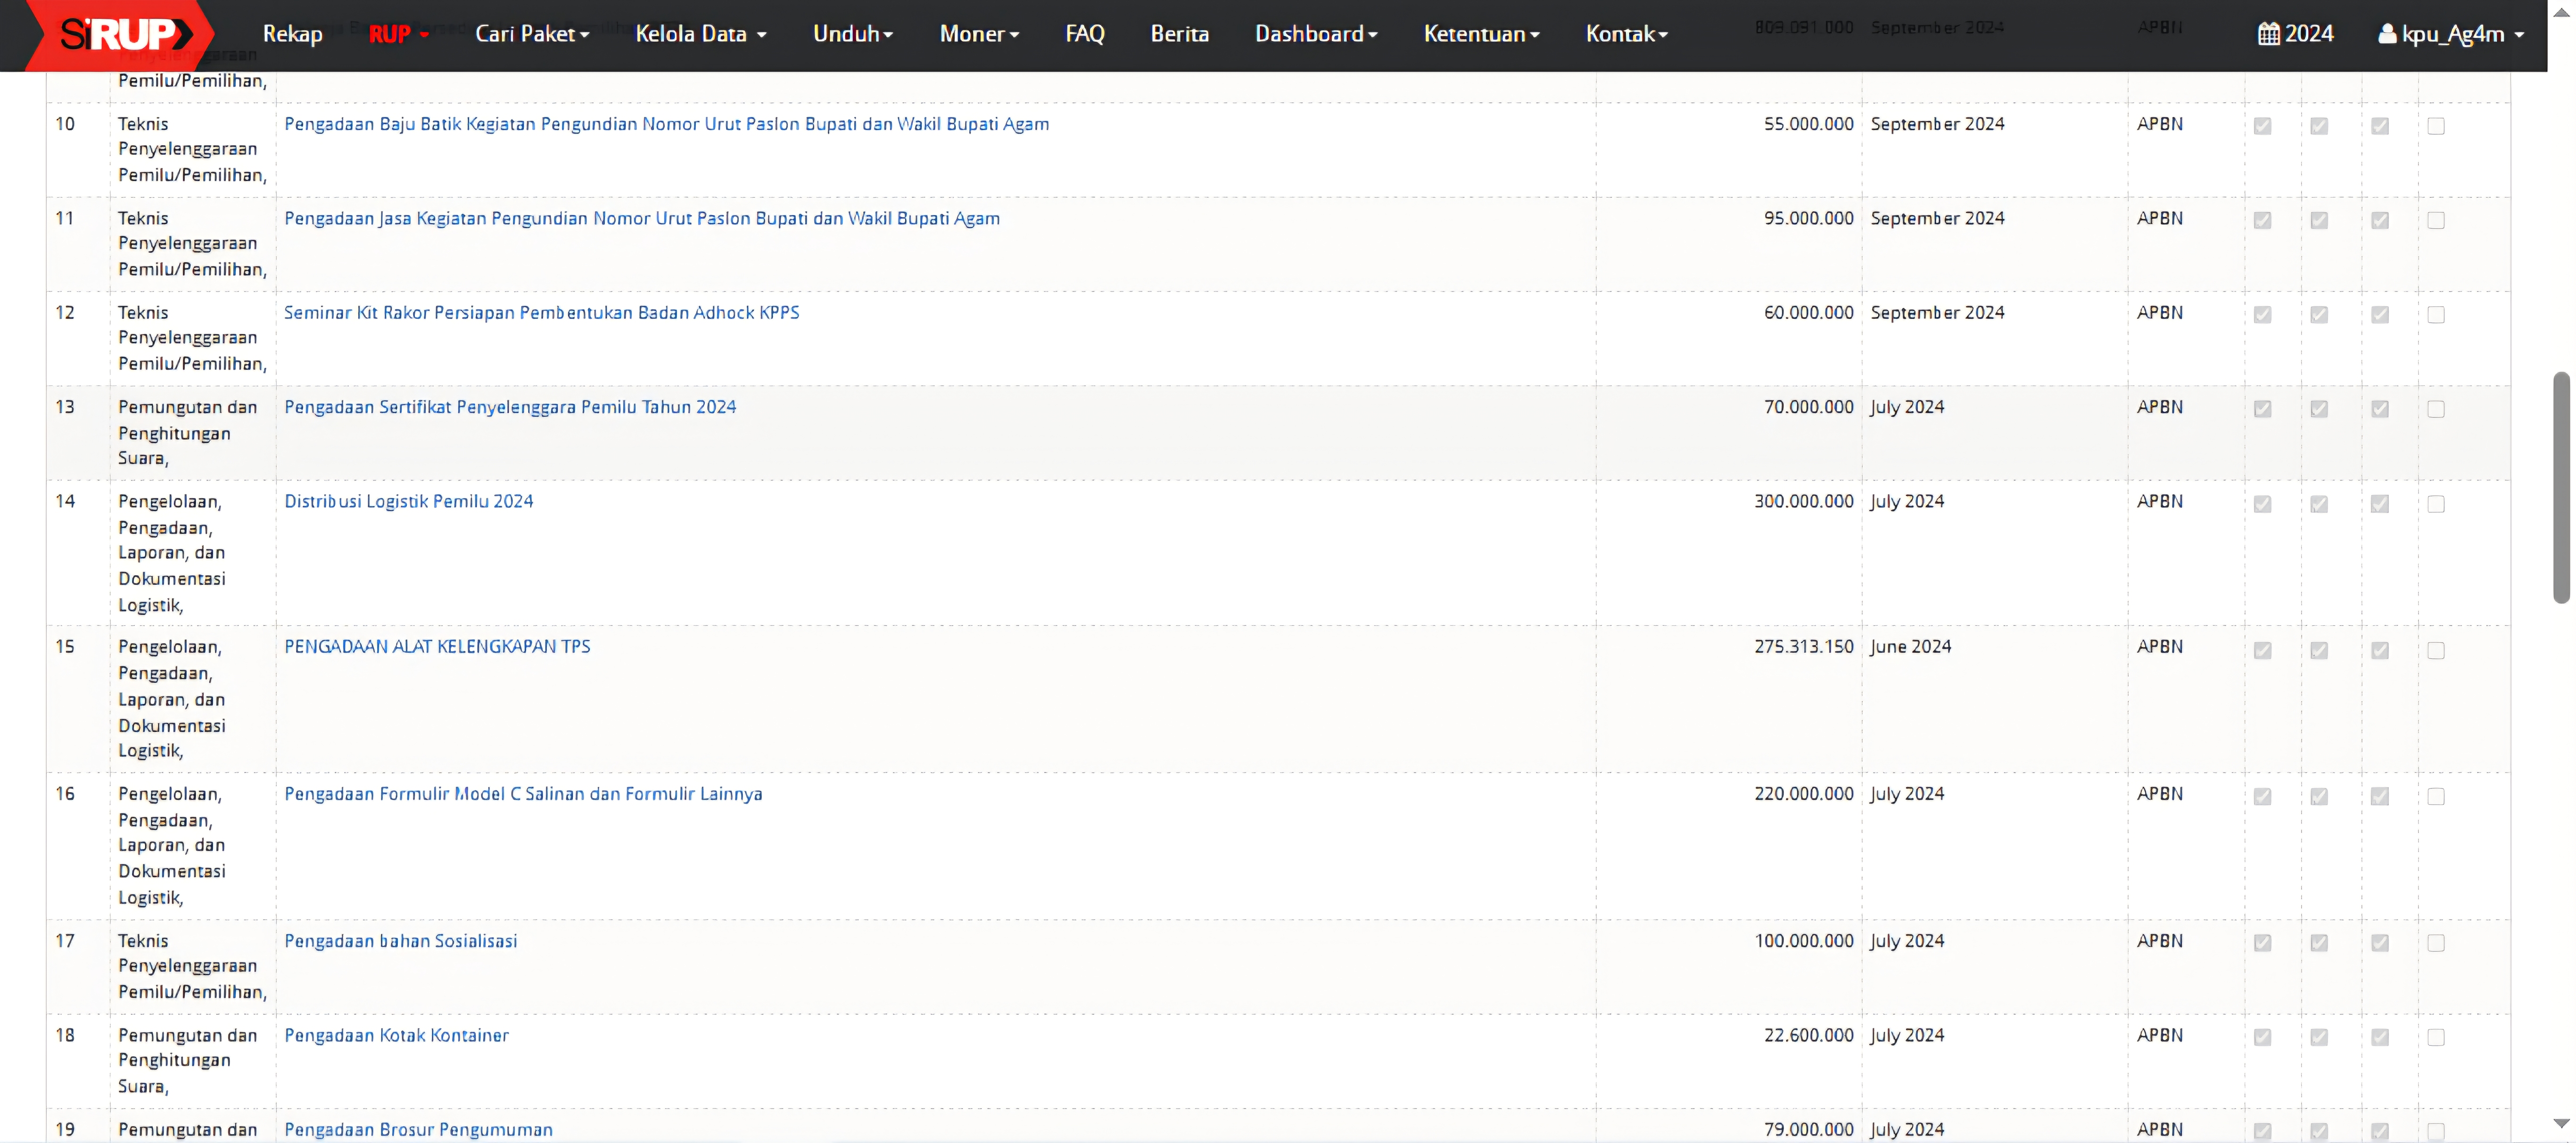This screenshot has width=2576, height=1143.
Task: Open the Kelola Data dropdown
Action: coord(700,34)
